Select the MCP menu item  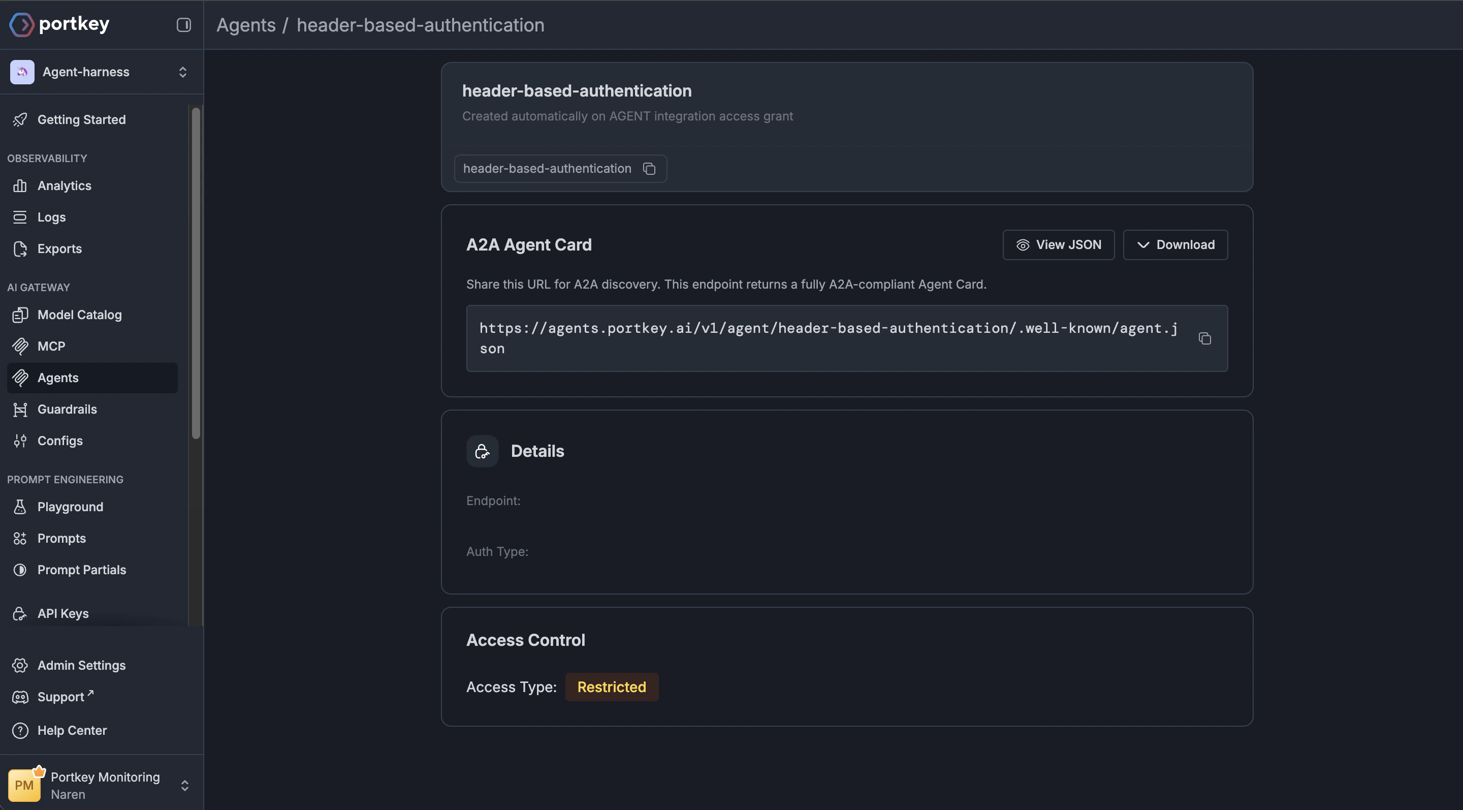click(x=51, y=346)
